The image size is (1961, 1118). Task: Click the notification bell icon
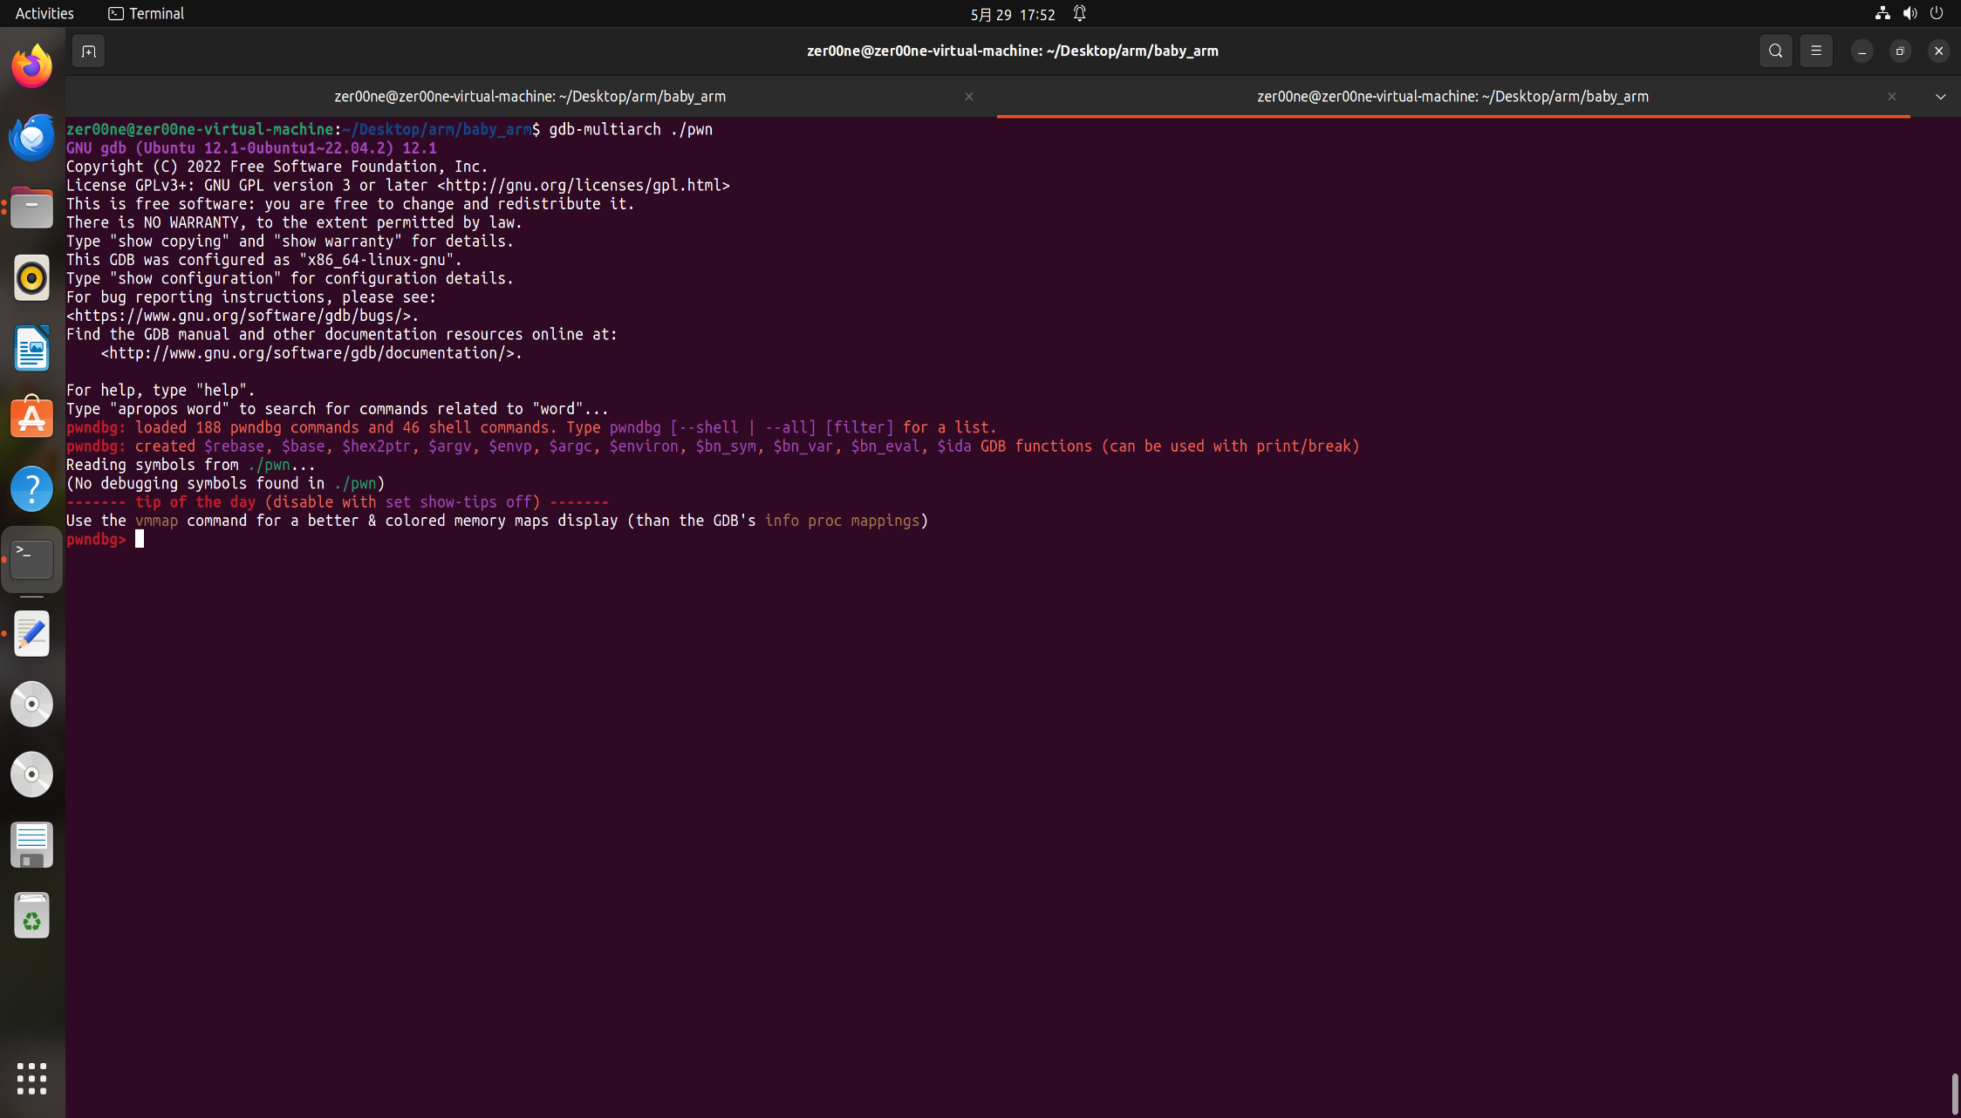pyautogui.click(x=1079, y=13)
